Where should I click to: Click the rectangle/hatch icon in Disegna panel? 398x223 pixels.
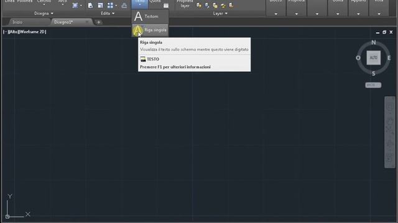pos(75,6)
